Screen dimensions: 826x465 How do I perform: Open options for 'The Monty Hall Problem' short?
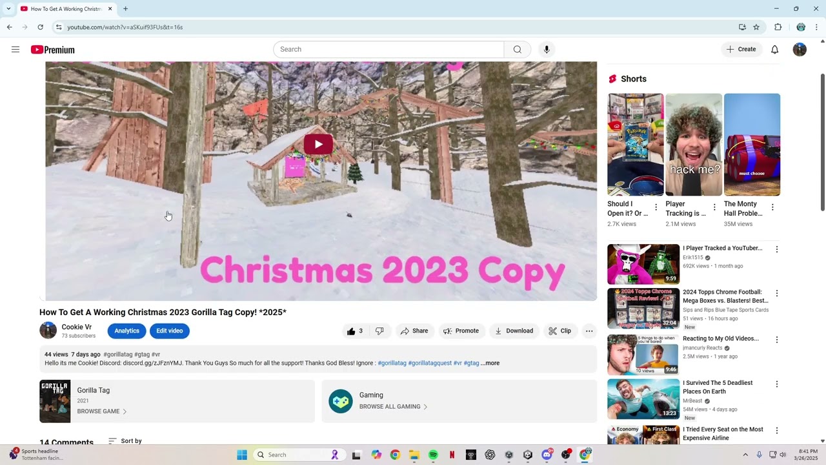coord(772,207)
